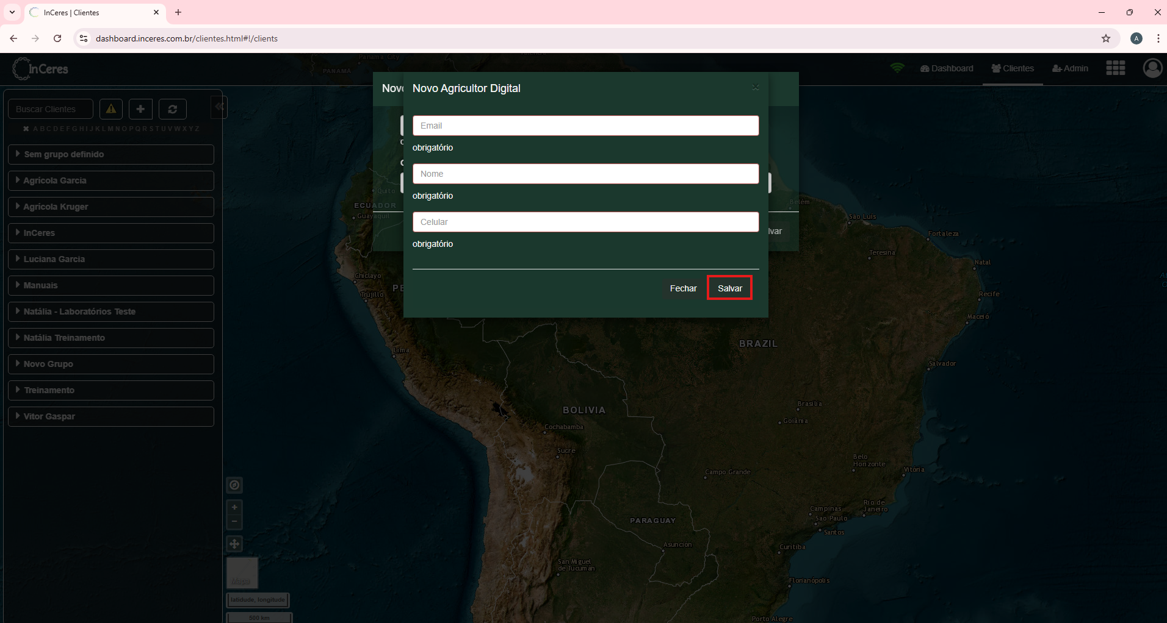Open the Clientes menu item
The height and width of the screenshot is (623, 1167).
coord(1013,68)
